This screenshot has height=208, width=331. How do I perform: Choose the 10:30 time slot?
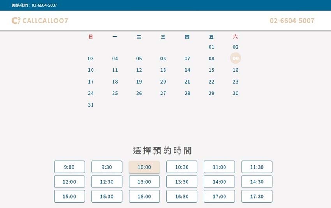(182, 167)
